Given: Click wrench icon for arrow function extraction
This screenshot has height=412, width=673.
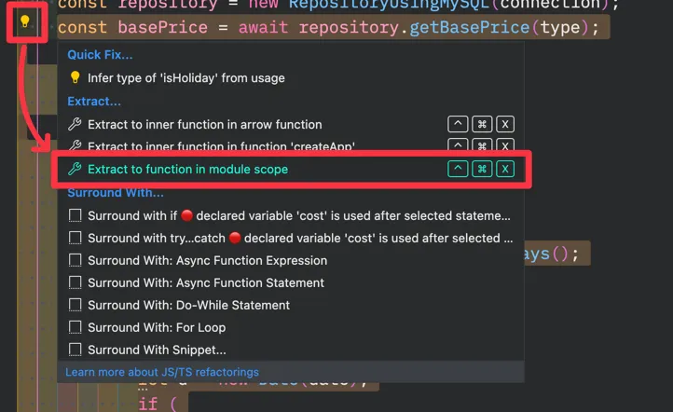Looking at the screenshot, I should point(76,124).
